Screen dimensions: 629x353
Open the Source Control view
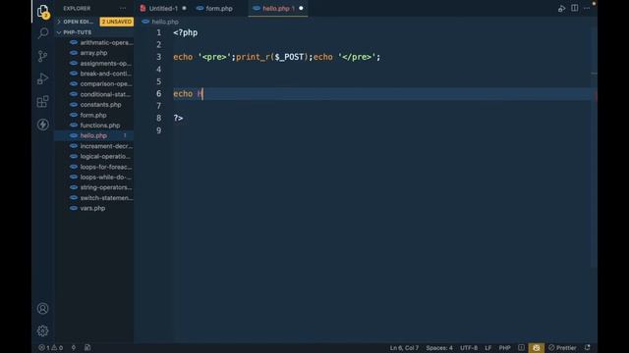click(42, 56)
